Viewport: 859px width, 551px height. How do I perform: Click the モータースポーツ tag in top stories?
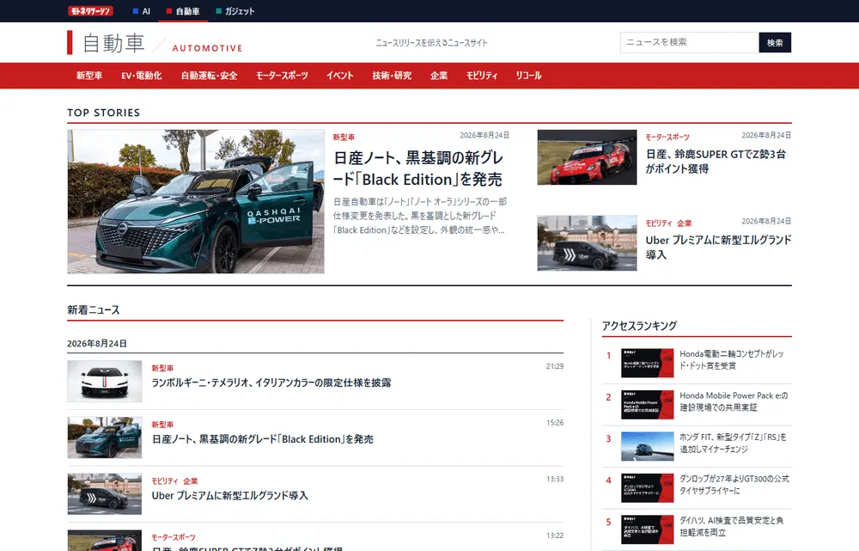click(x=667, y=137)
